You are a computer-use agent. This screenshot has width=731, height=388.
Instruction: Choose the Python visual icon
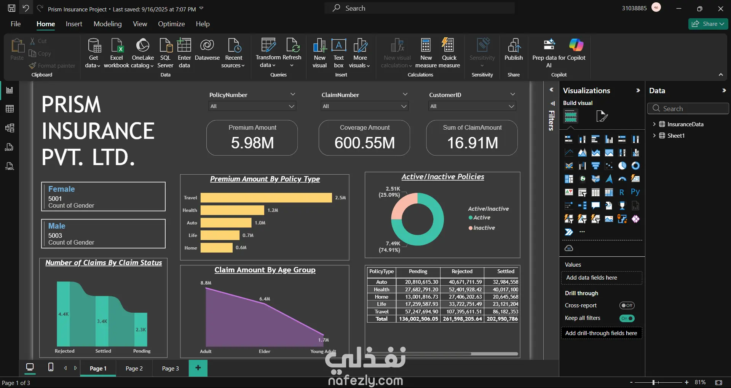click(635, 192)
